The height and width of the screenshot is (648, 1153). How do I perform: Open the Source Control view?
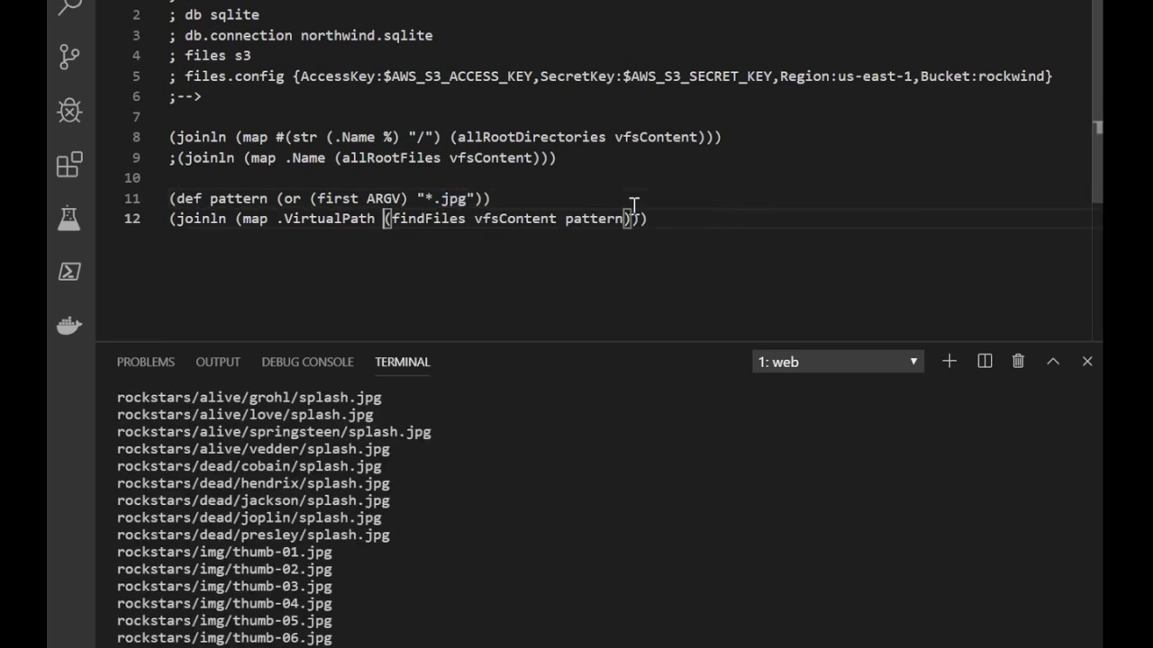point(69,57)
